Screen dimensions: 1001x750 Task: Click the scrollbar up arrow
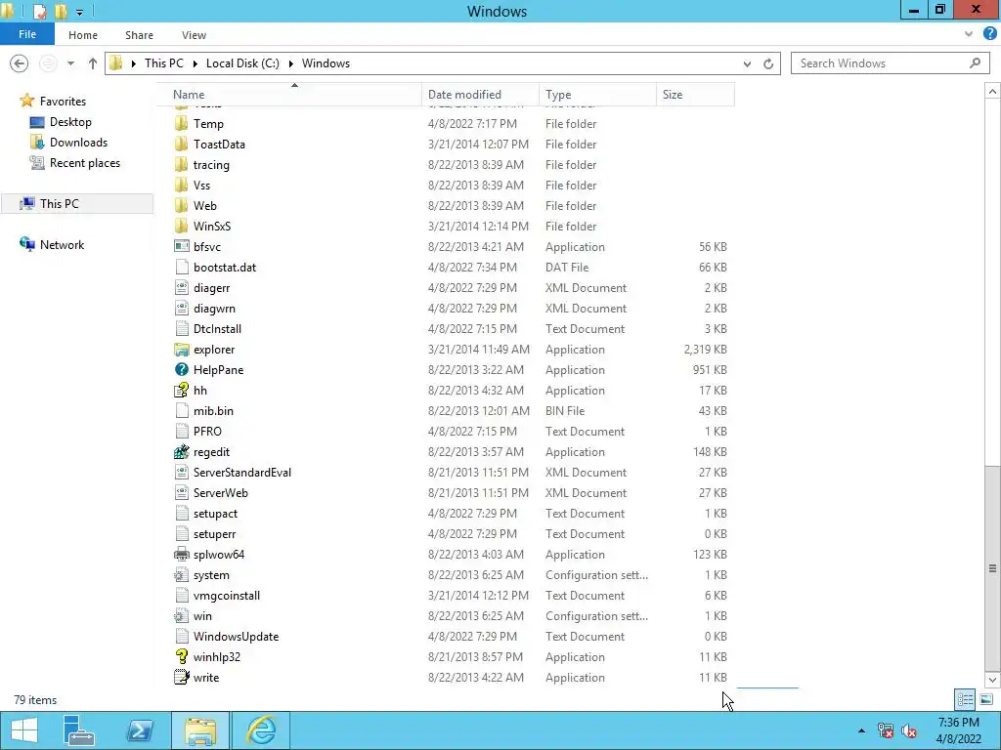click(x=992, y=92)
